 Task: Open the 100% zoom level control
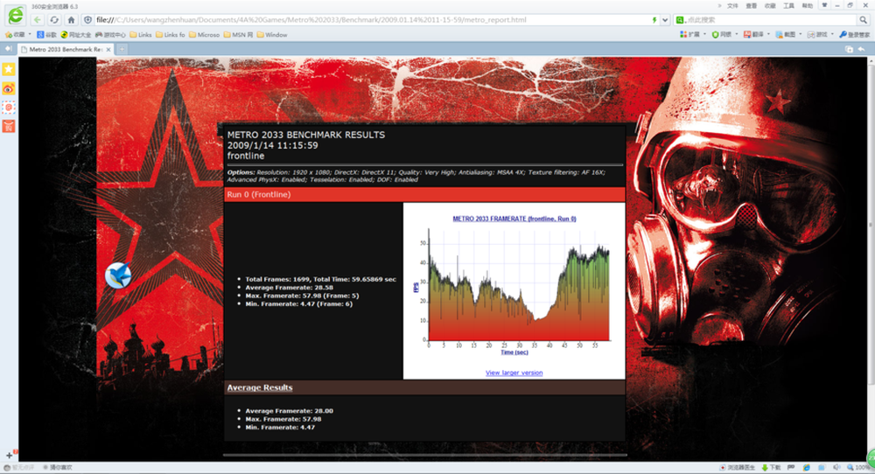pos(858,467)
